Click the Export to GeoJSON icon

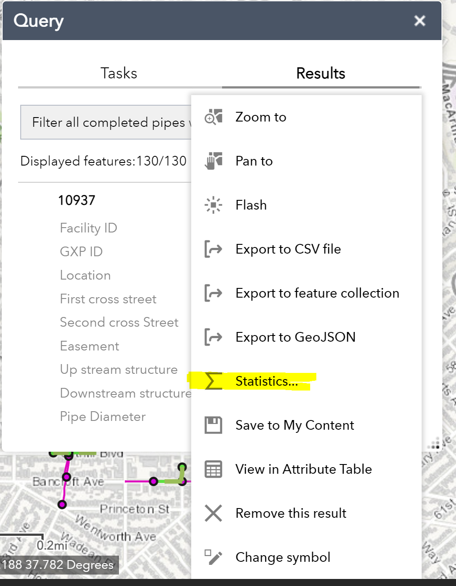213,337
